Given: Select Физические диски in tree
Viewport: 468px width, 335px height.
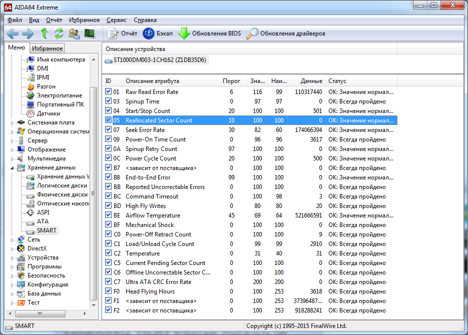Looking at the screenshot, I should pyautogui.click(x=62, y=194).
